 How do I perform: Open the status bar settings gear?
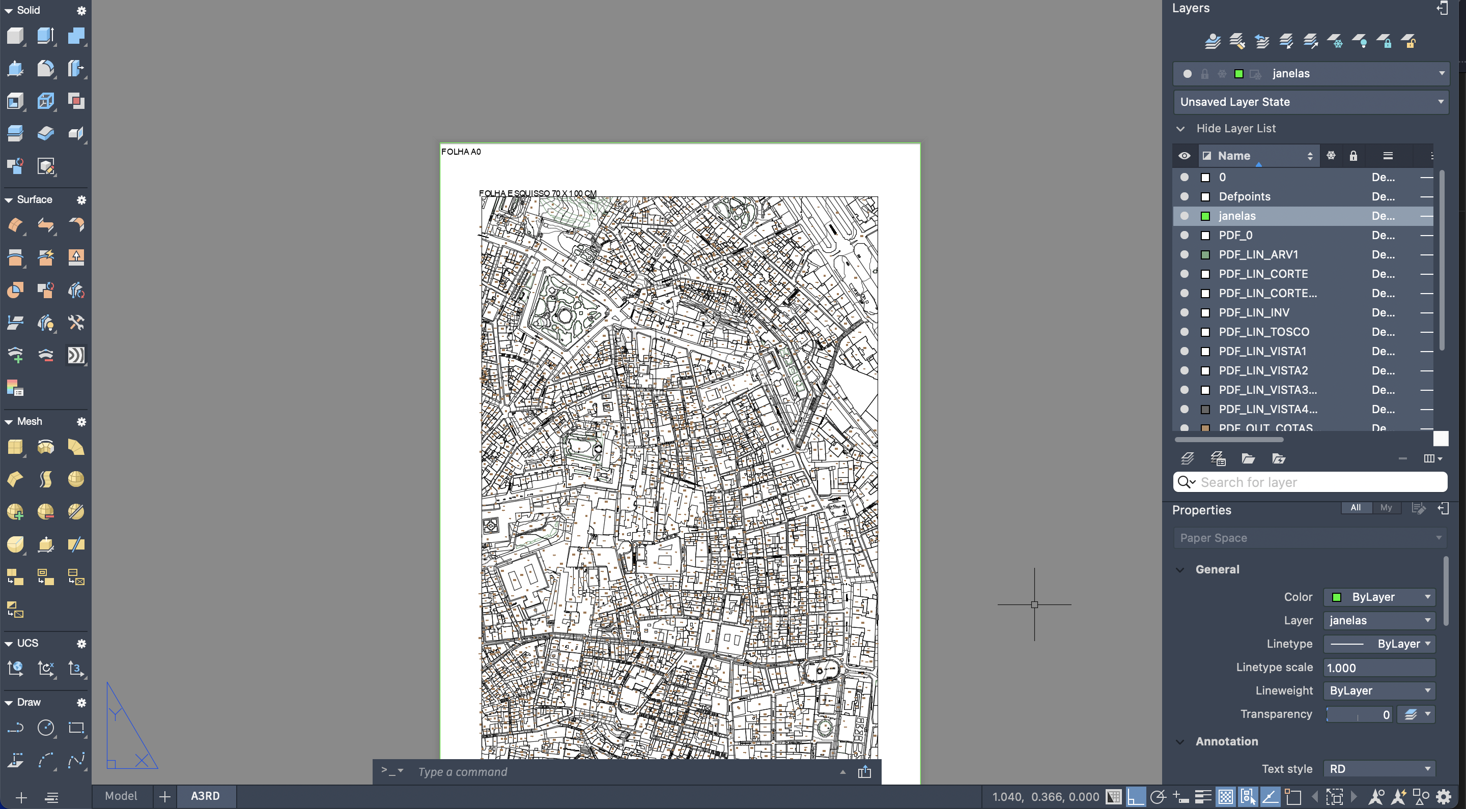[1444, 796]
